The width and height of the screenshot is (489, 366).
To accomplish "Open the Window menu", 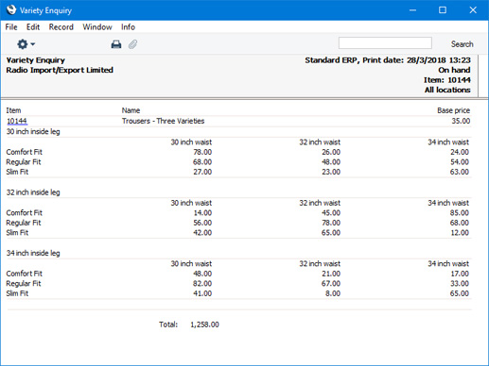I will tap(97, 27).
